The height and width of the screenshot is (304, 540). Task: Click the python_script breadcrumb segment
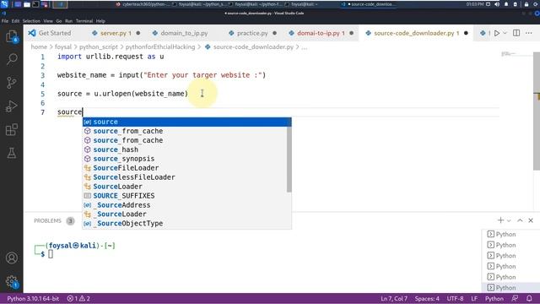tap(99, 47)
